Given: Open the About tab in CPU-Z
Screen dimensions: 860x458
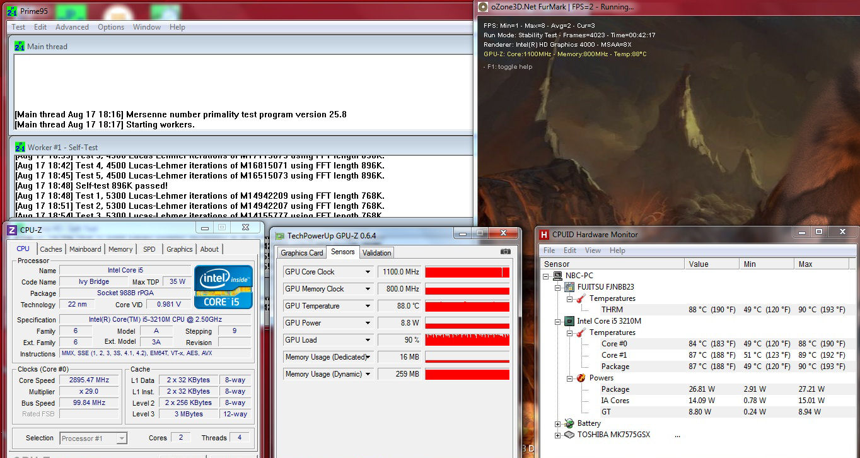Looking at the screenshot, I should point(209,249).
